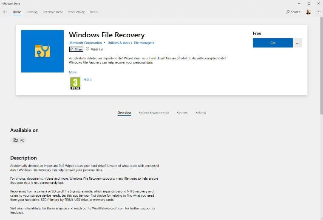Open the Gaming tab

(x=32, y=12)
